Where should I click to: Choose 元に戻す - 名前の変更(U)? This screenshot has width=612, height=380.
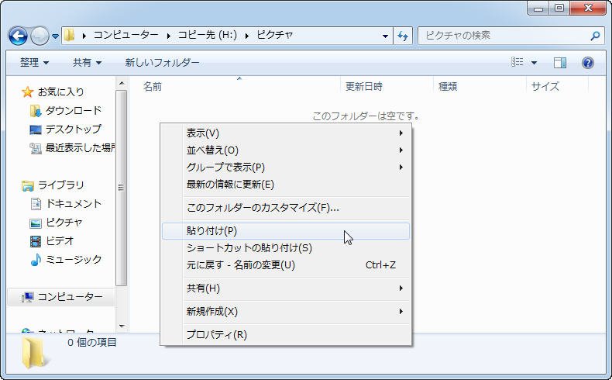click(x=286, y=265)
